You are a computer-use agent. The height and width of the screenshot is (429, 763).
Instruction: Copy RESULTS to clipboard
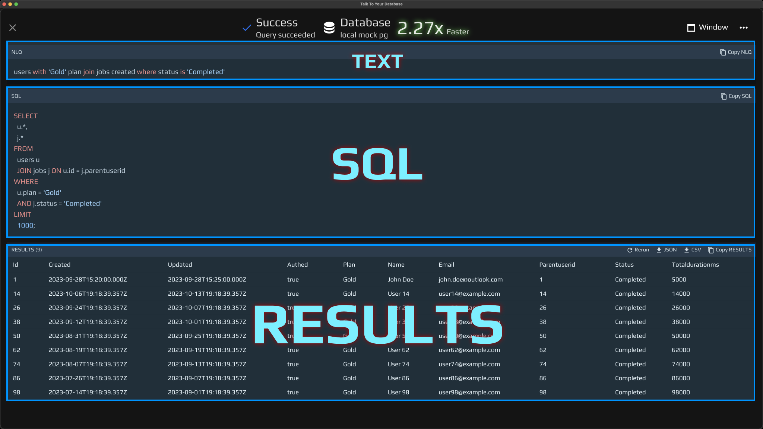pos(729,250)
